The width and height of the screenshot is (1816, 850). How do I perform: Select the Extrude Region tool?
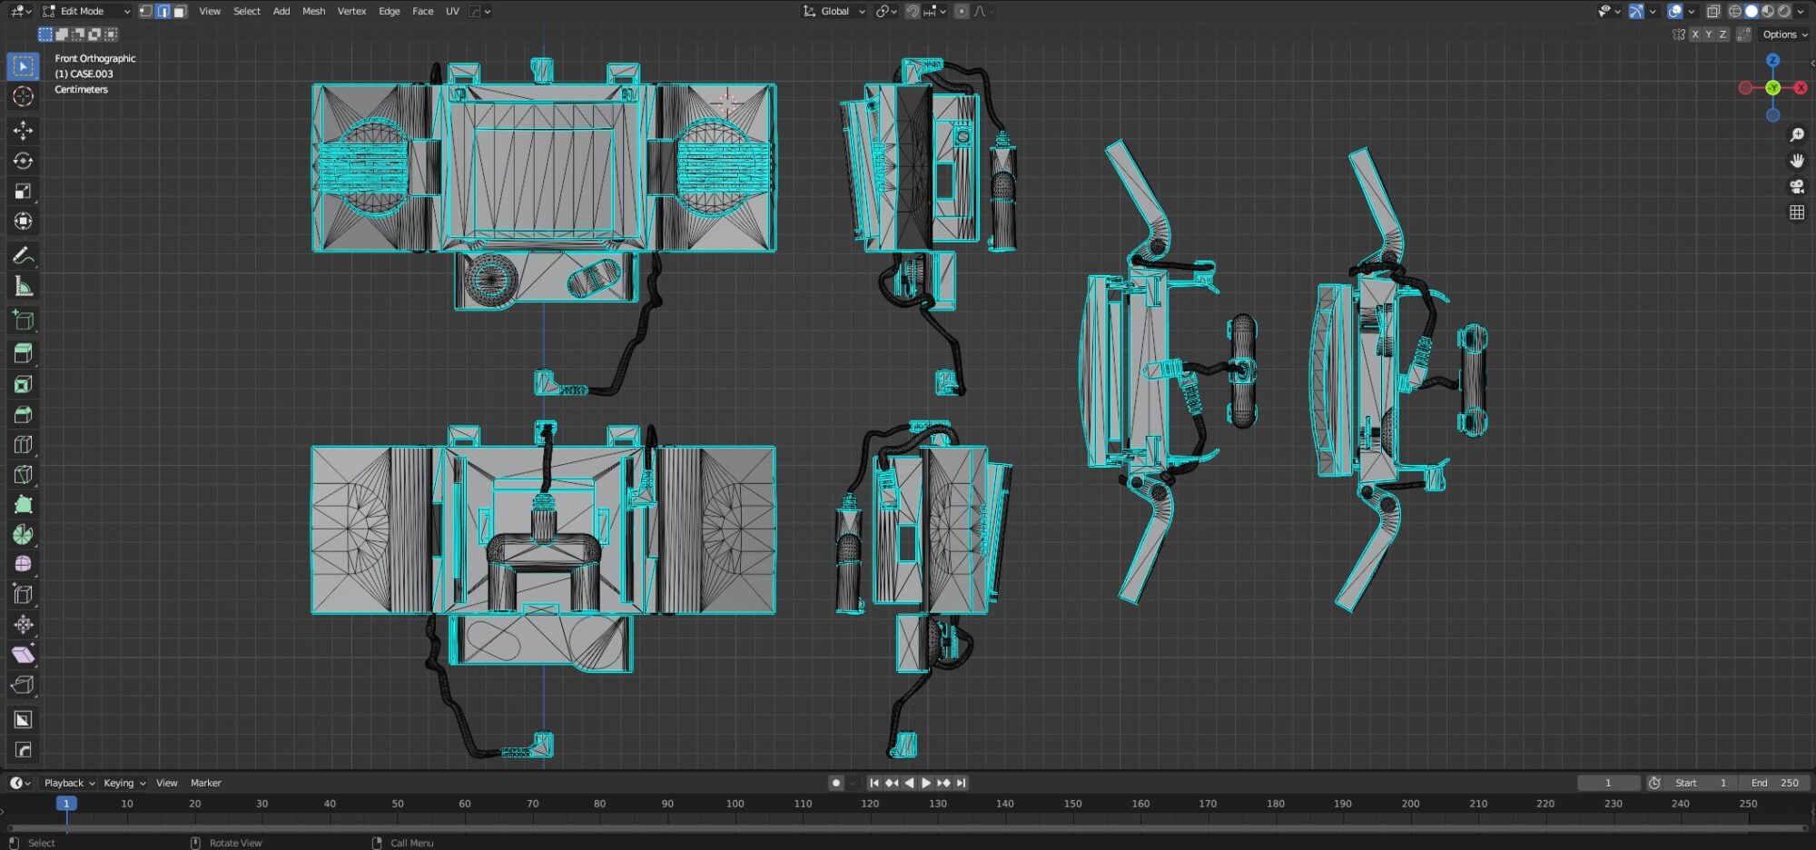[24, 354]
